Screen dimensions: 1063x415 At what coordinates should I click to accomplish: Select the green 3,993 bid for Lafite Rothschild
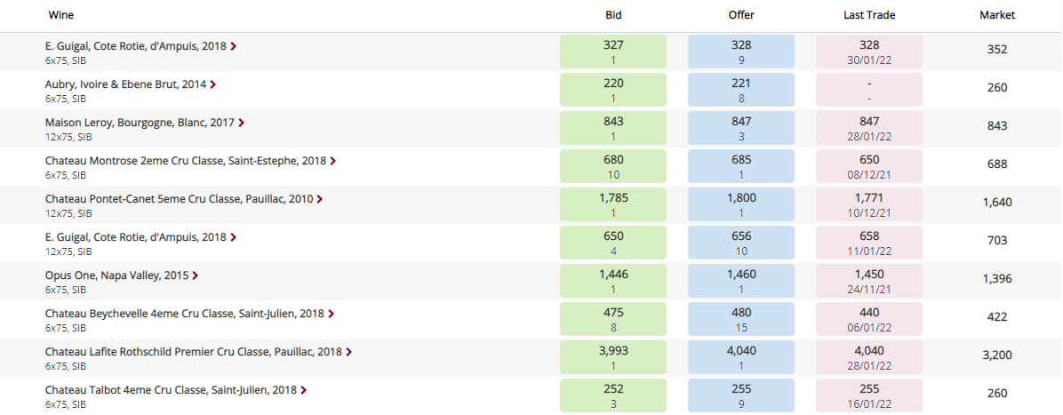(613, 358)
